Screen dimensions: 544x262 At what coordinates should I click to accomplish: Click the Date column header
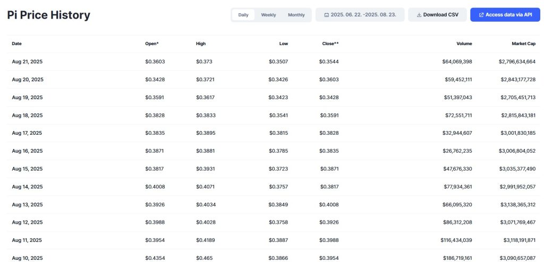(16, 43)
